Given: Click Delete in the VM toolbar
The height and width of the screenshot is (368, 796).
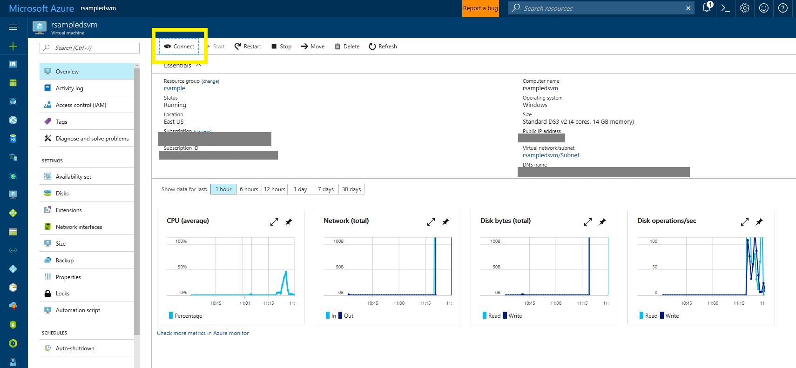Looking at the screenshot, I should pos(347,47).
